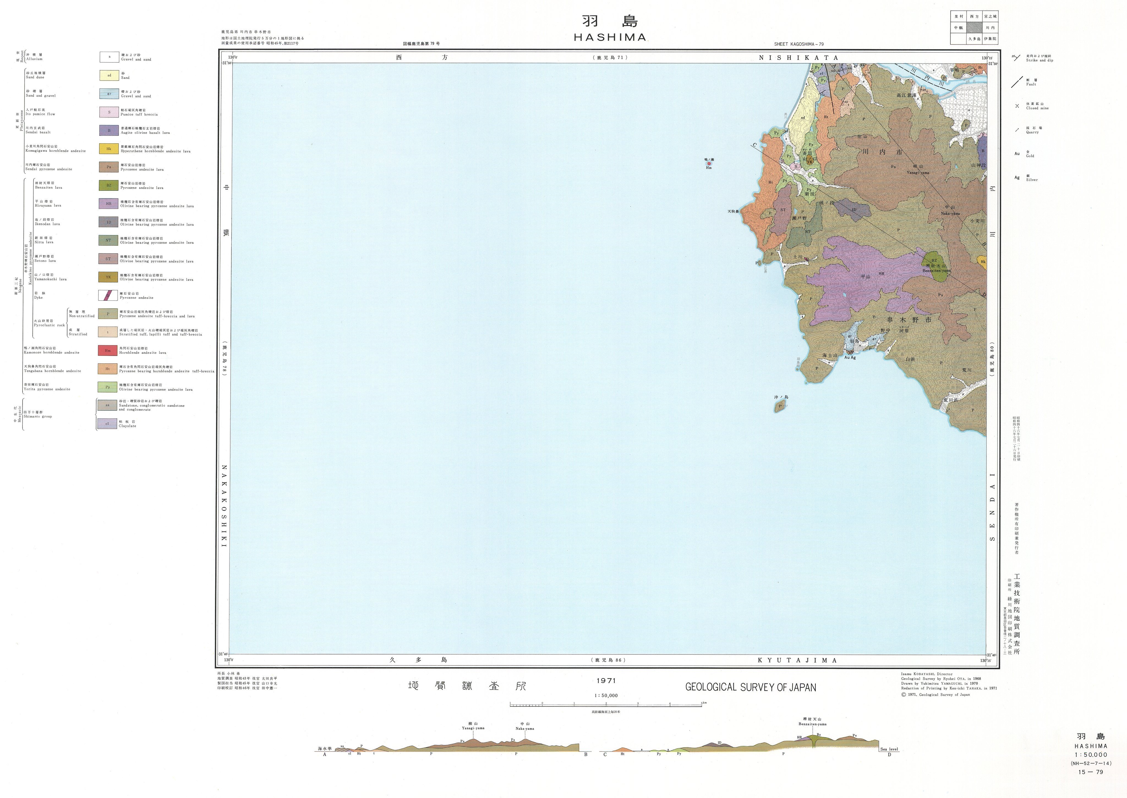
Task: Select the Closed mine X symbol
Action: click(x=1017, y=106)
